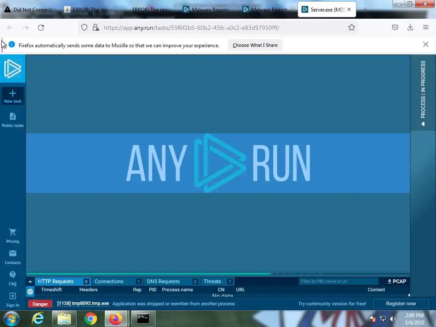Click the browser address bar URL
The height and width of the screenshot is (327, 436).
(x=192, y=28)
